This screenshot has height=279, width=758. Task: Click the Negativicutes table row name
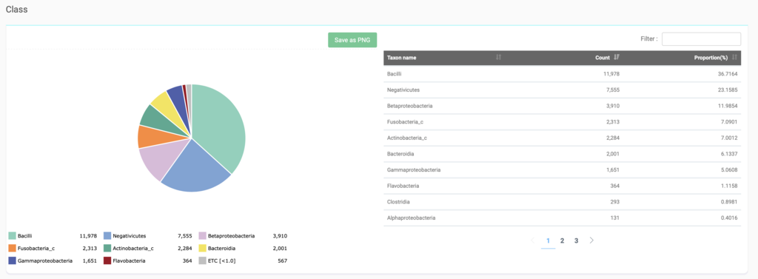(403, 90)
